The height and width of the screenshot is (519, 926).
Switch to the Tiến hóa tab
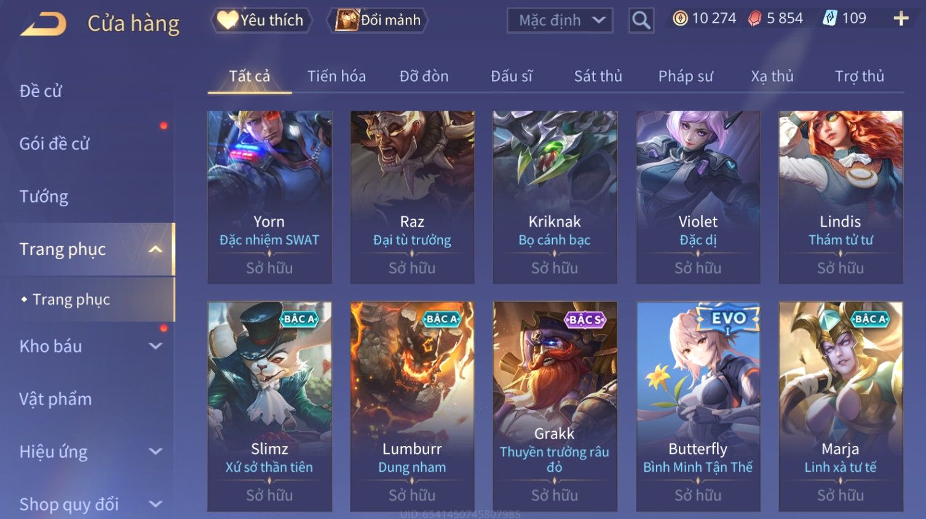pos(336,76)
